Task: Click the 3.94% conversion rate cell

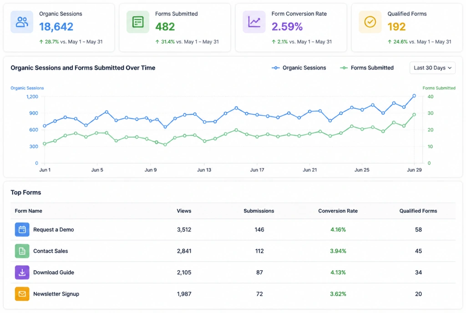Action: click(338, 251)
